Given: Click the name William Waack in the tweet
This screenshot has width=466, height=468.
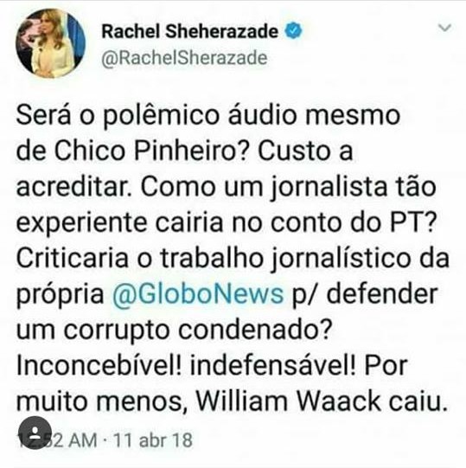Looking at the screenshot, I should 288,401.
